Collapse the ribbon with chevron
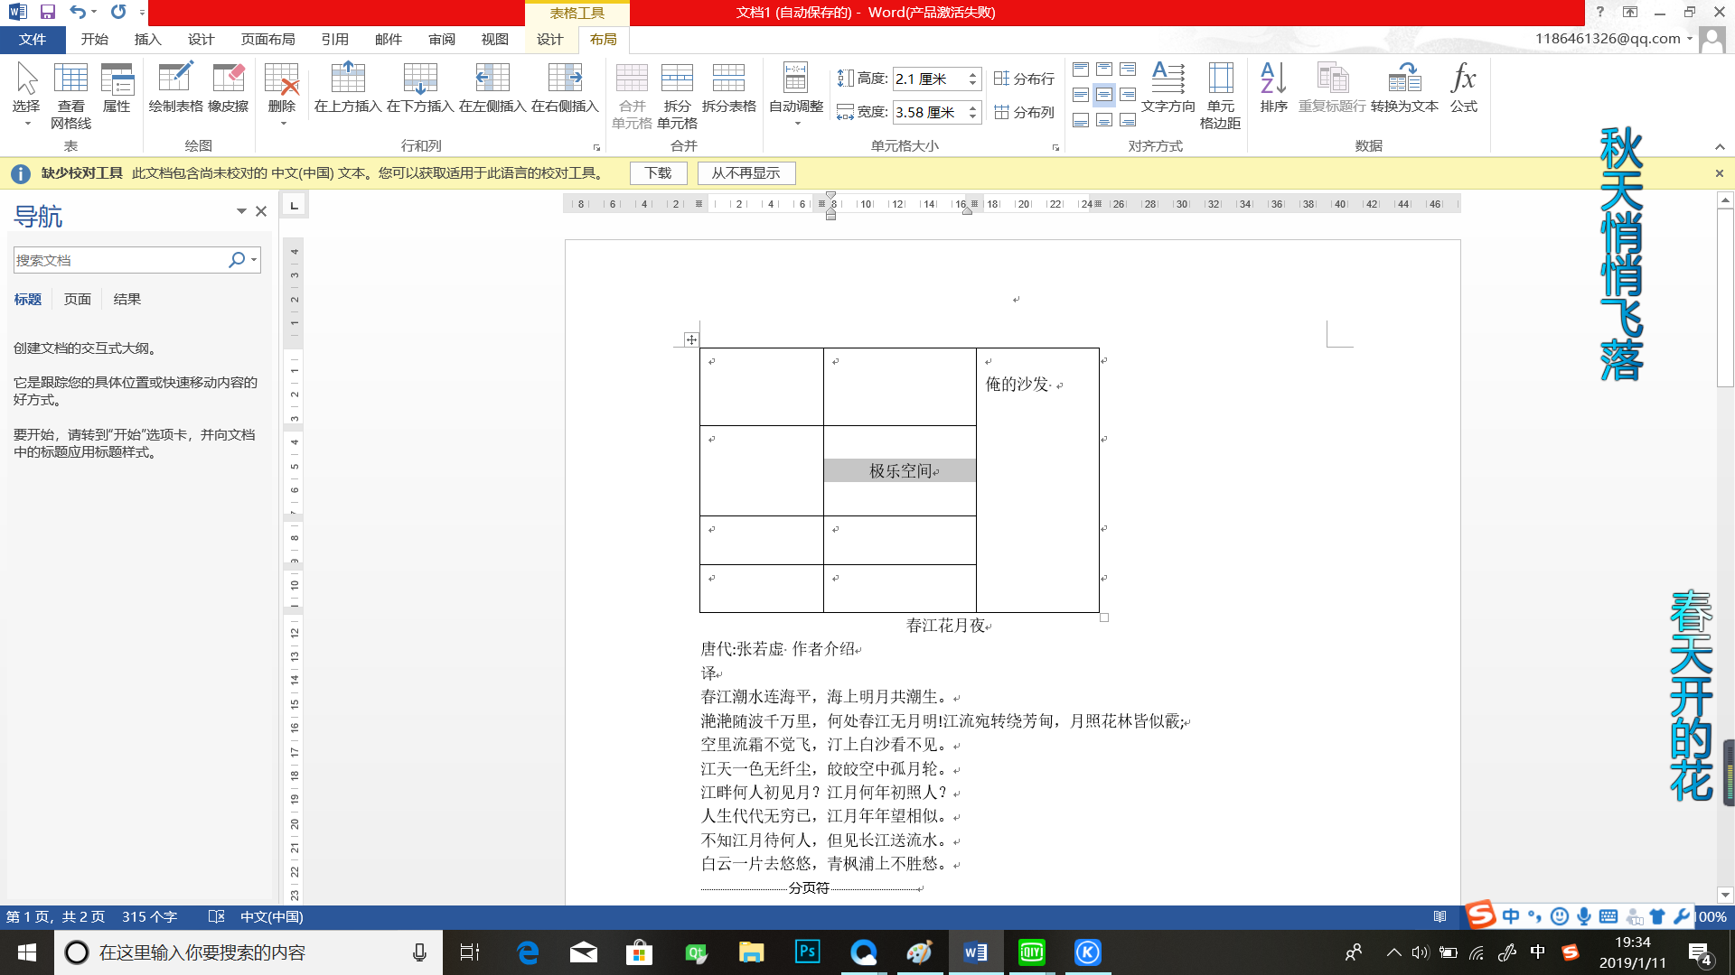The width and height of the screenshot is (1735, 975). point(1720,147)
